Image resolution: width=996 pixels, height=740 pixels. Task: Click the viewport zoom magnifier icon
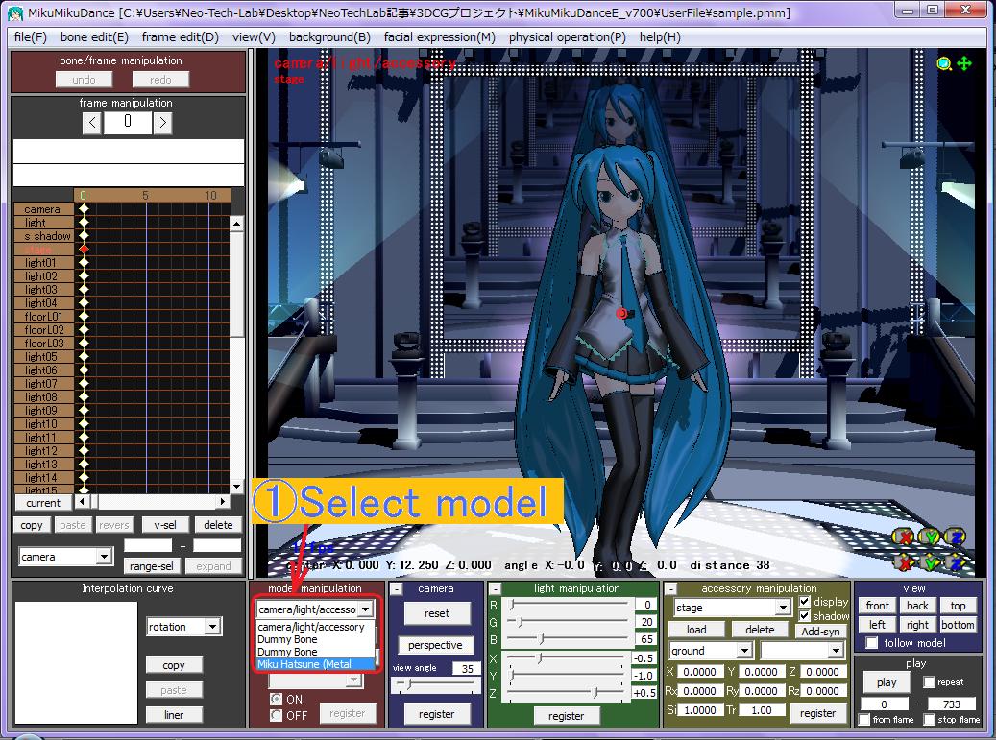coord(943,63)
